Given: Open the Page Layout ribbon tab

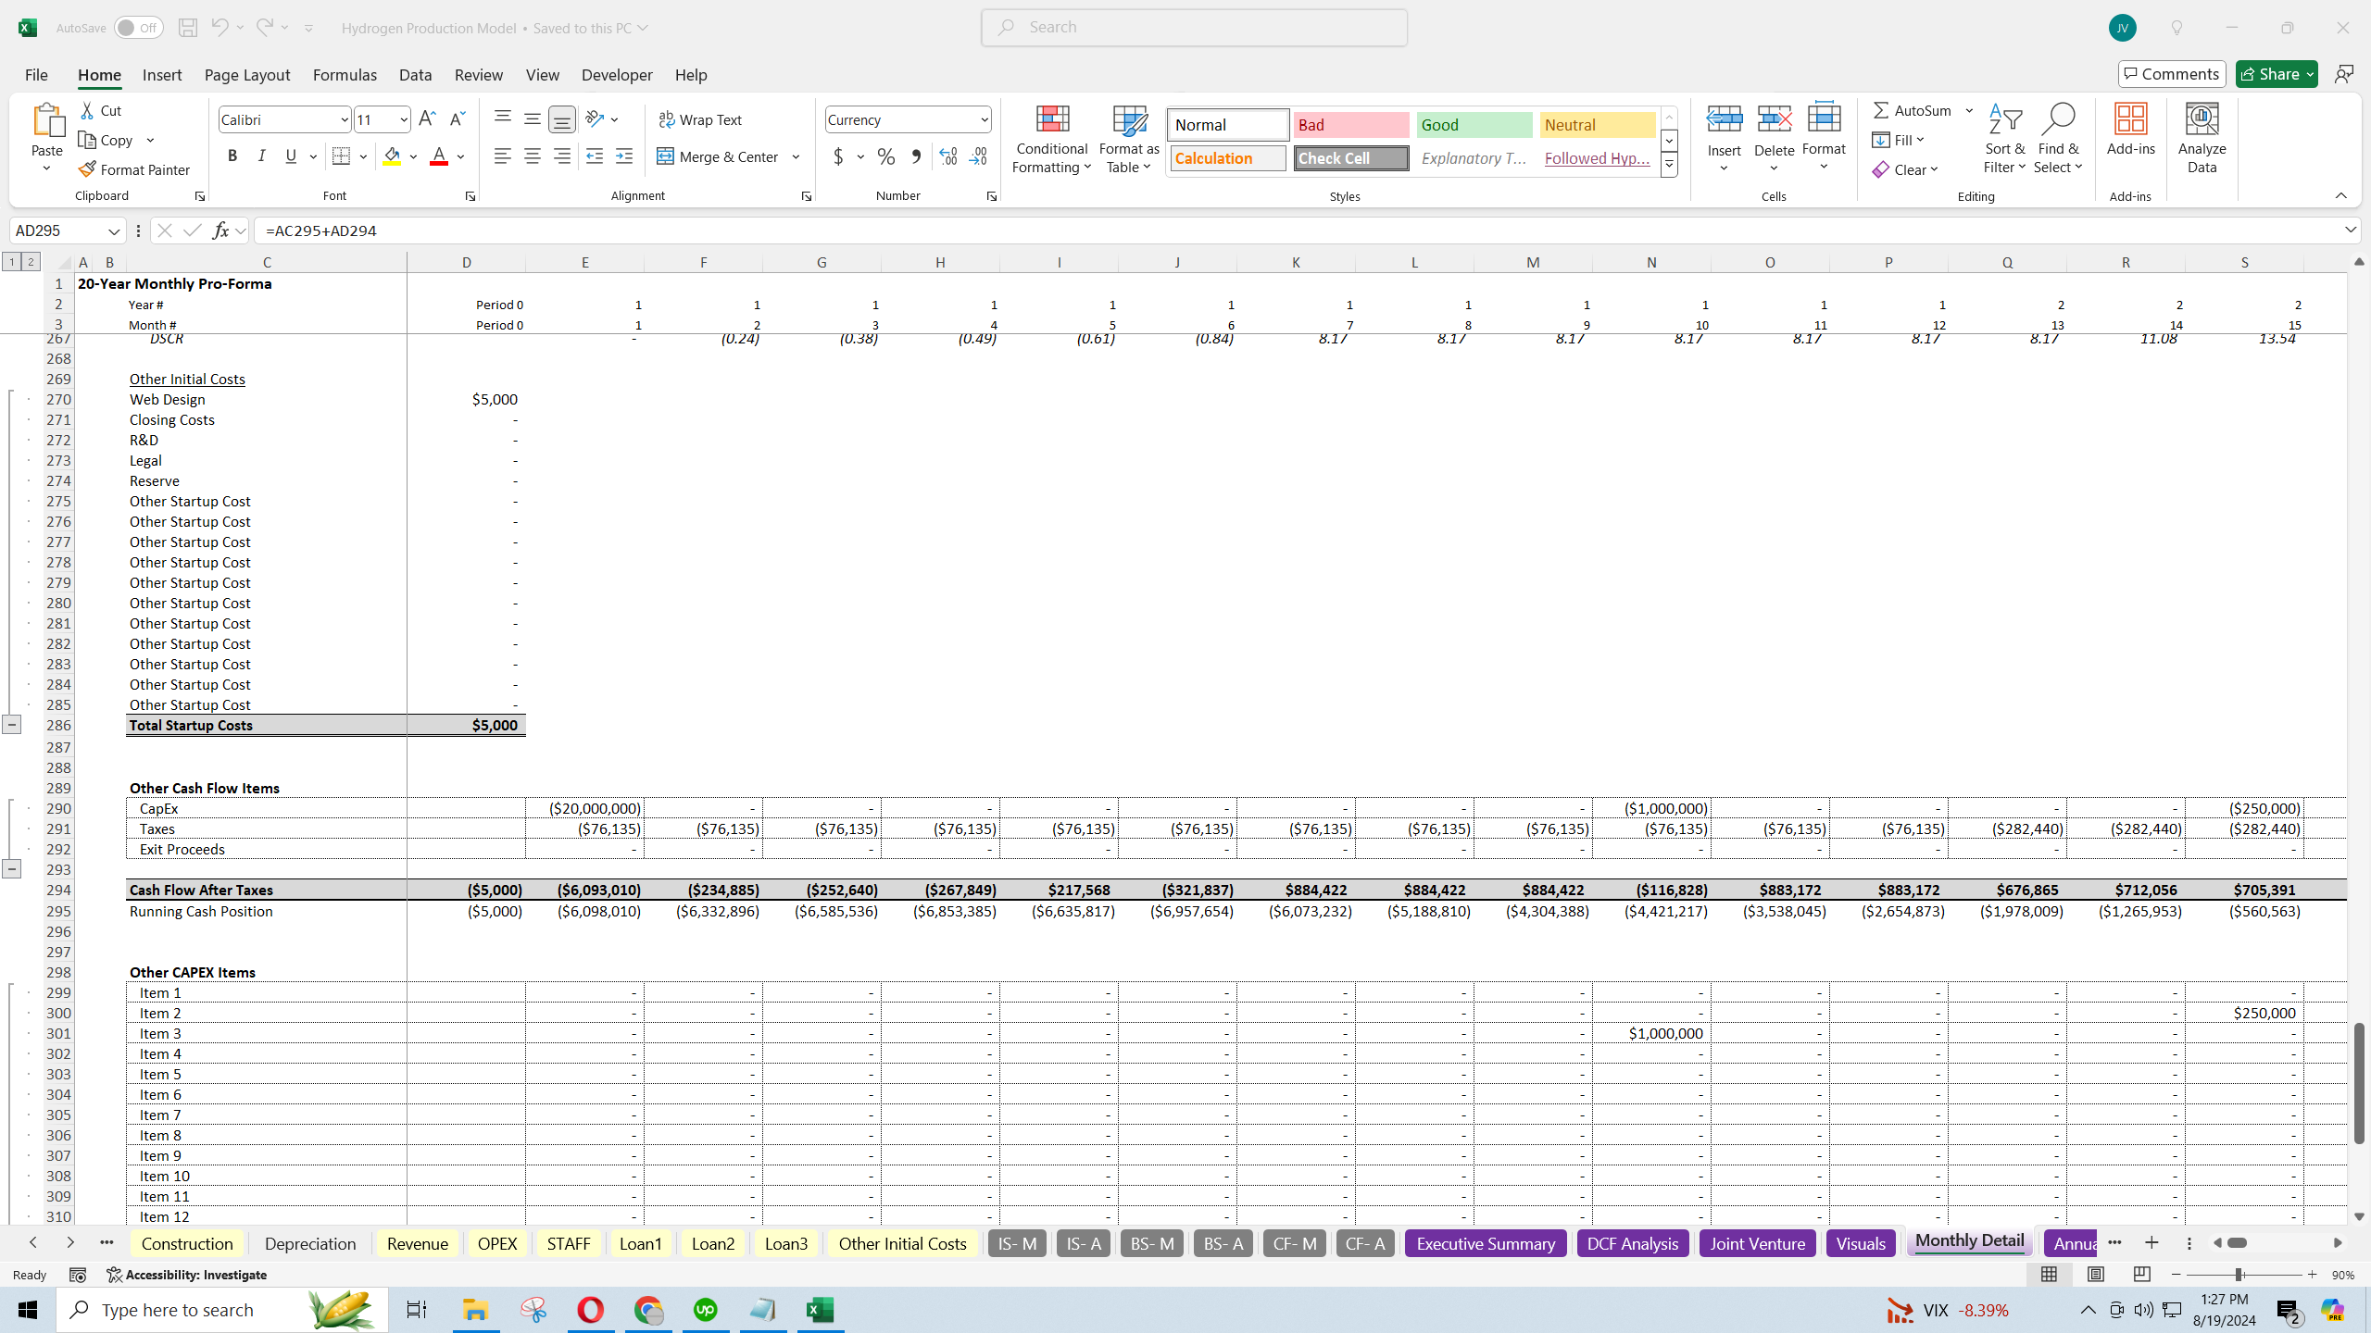Looking at the screenshot, I should tap(247, 75).
